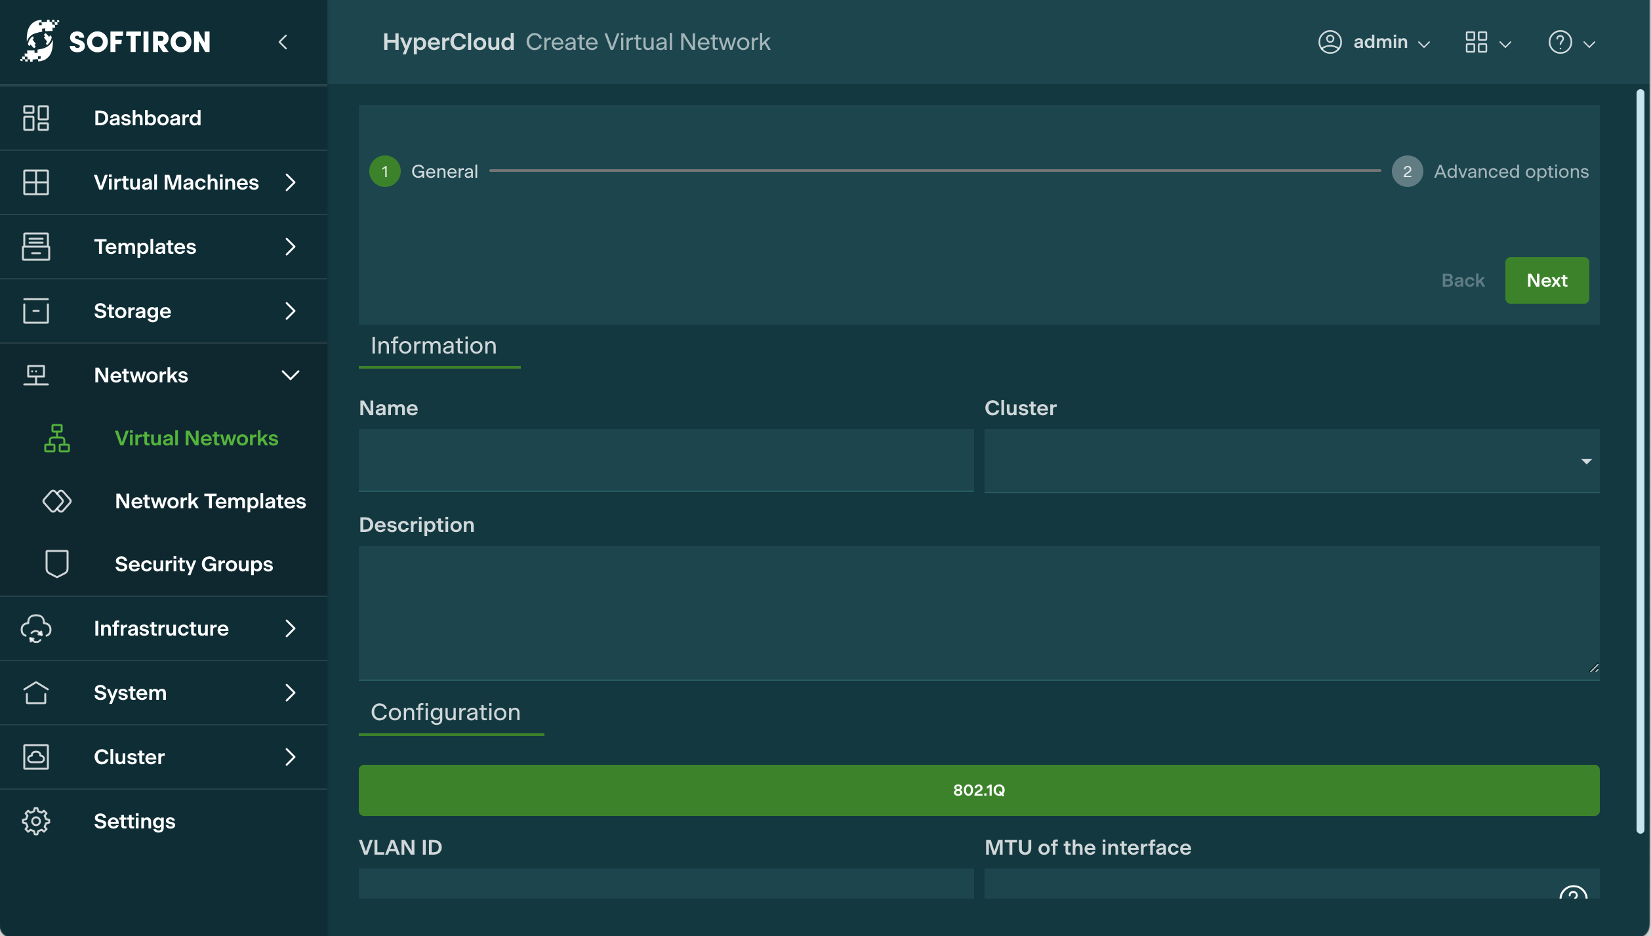Screen dimensions: 1651x936
Task: Collapse the sidebar with the left chevron
Action: coord(283,42)
